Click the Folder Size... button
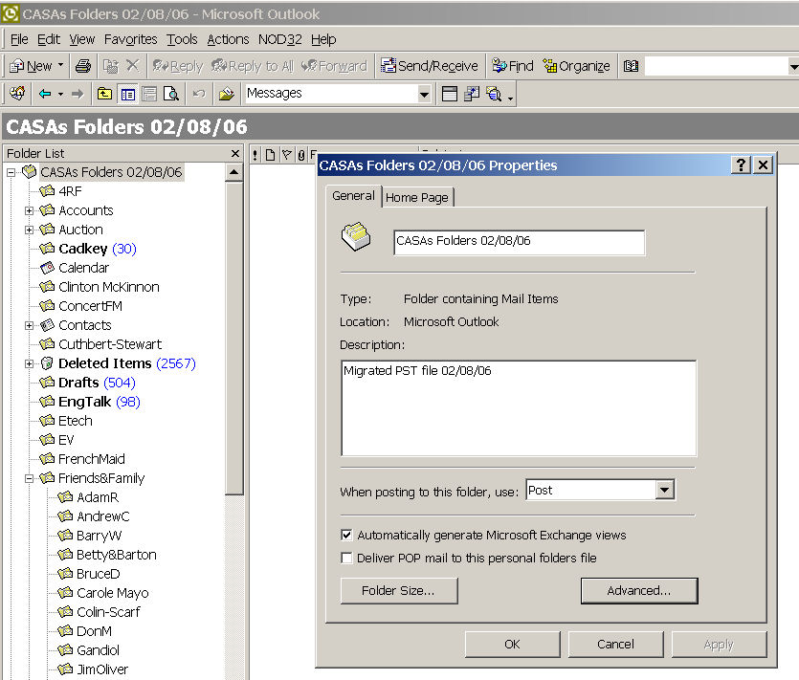The height and width of the screenshot is (680, 799). tap(398, 591)
